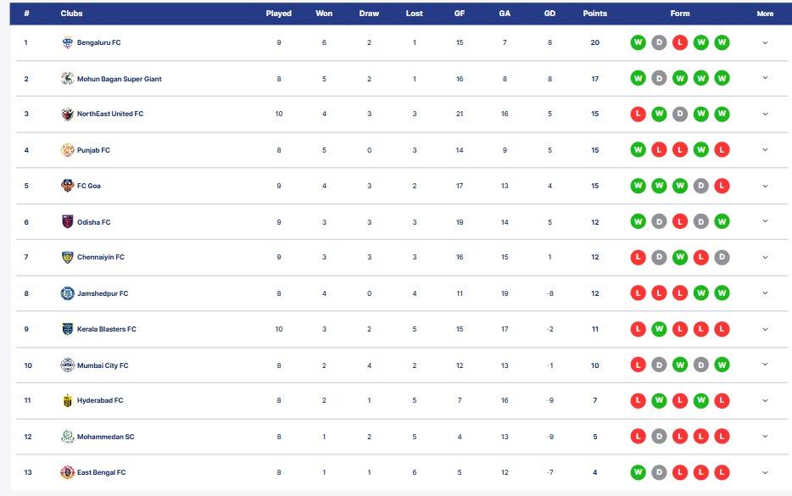This screenshot has width=792, height=496.
Task: Click the Odisha FC club badge
Action: [x=67, y=222]
